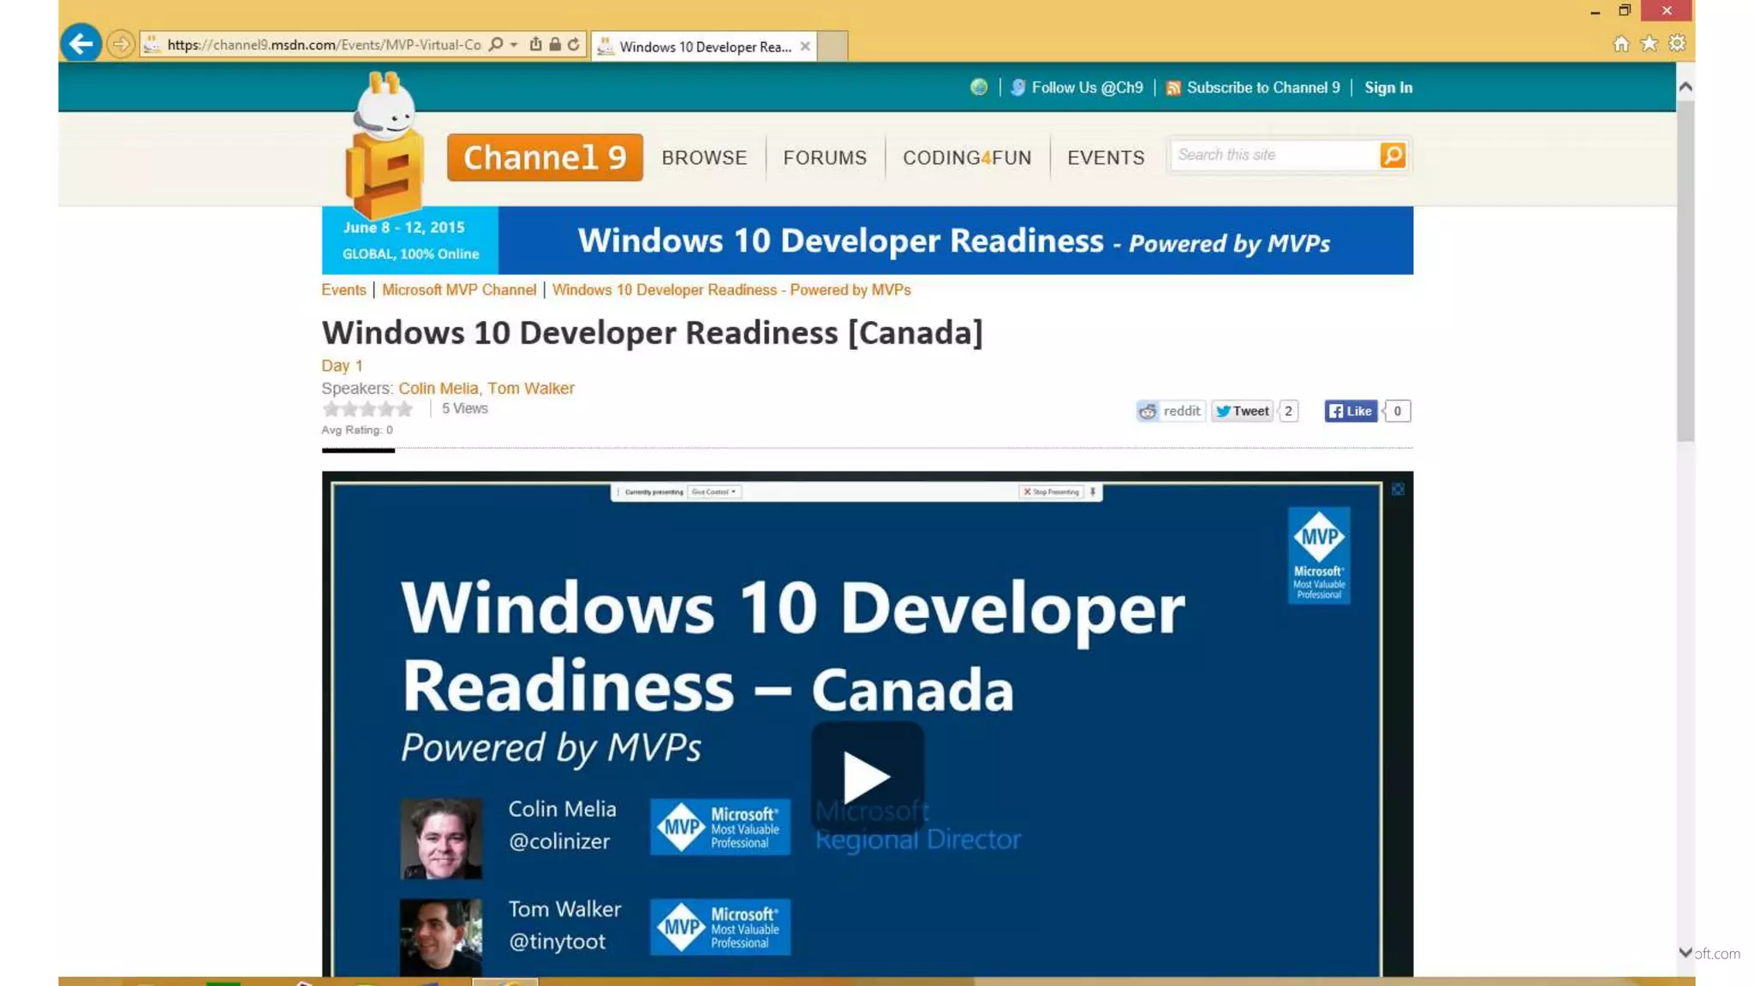
Task: Go back with the browser Back arrow
Action: 81,44
